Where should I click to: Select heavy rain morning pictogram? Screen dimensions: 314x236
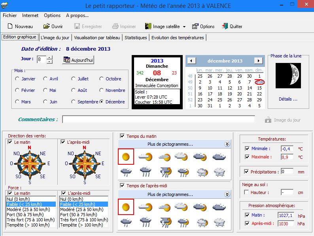click(x=146, y=171)
